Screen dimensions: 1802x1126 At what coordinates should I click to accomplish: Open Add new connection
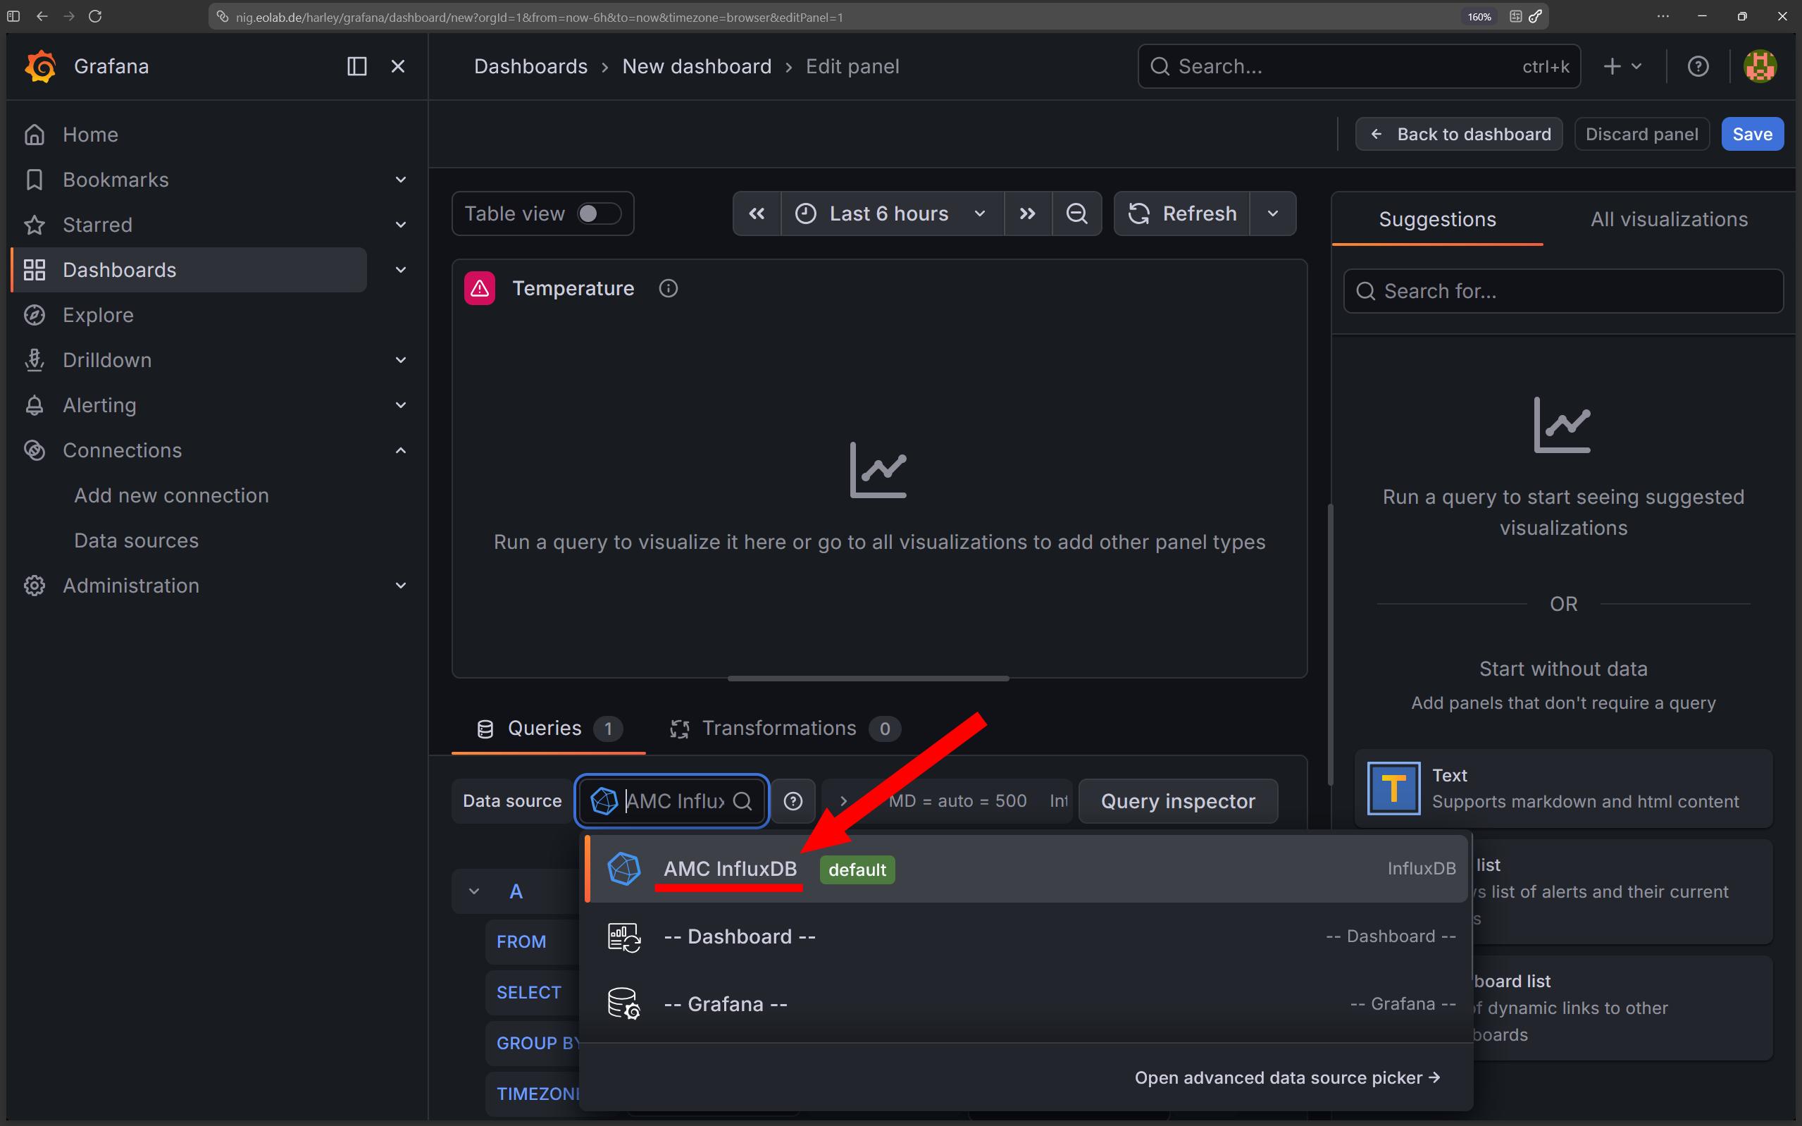171,495
